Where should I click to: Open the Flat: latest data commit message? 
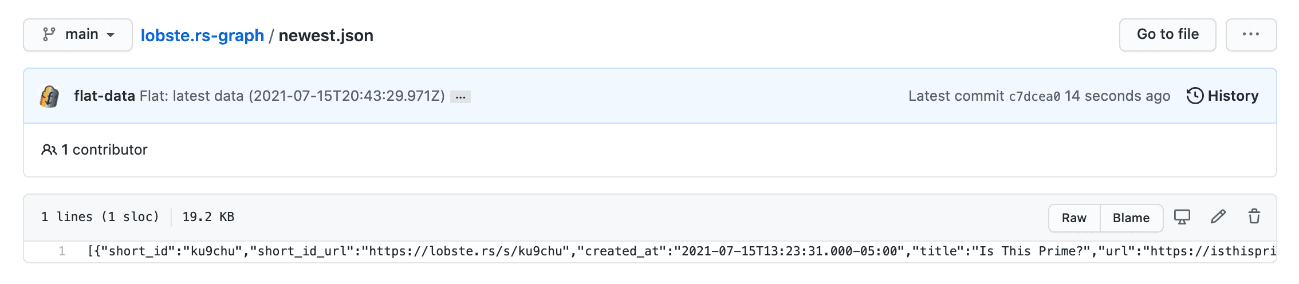[x=292, y=96]
